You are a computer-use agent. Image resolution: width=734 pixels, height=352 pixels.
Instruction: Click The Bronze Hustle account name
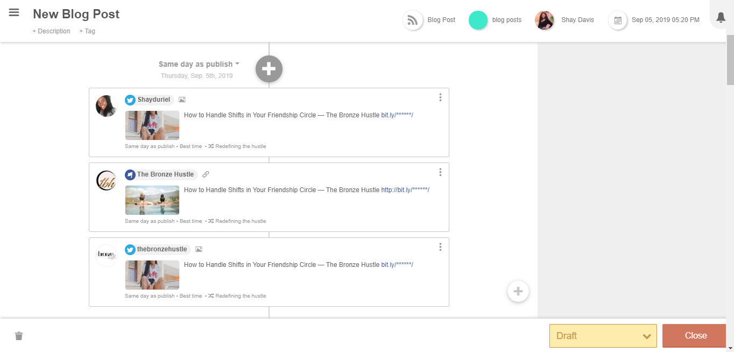(165, 174)
